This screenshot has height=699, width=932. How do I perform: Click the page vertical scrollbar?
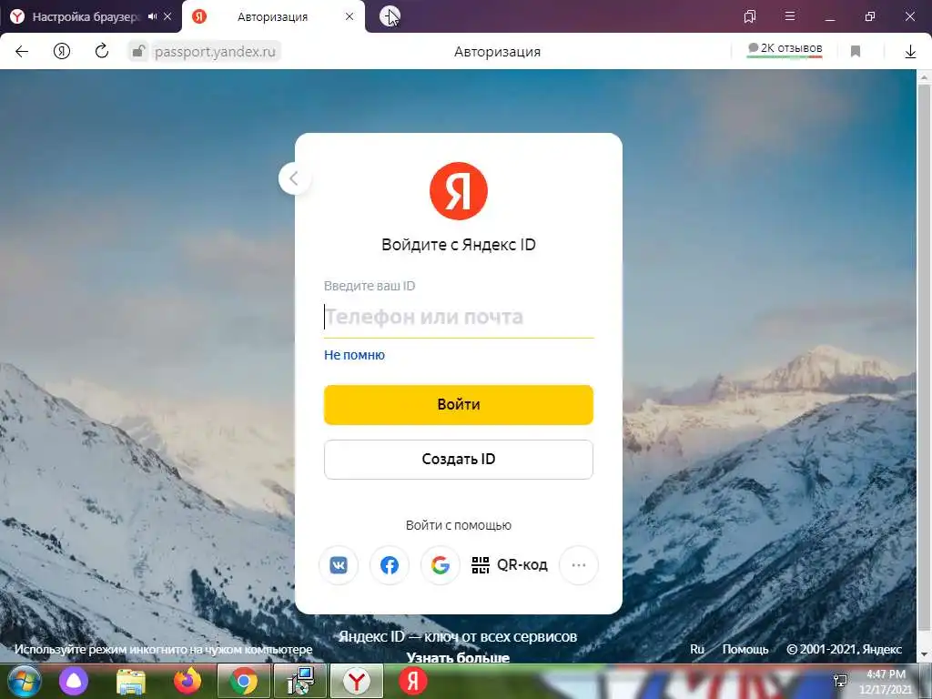pos(925,357)
